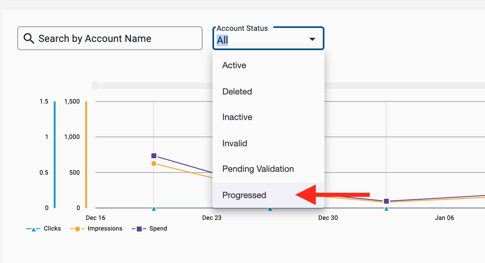The width and height of the screenshot is (485, 263).
Task: Click the Account Status dropdown arrow
Action: [x=312, y=39]
